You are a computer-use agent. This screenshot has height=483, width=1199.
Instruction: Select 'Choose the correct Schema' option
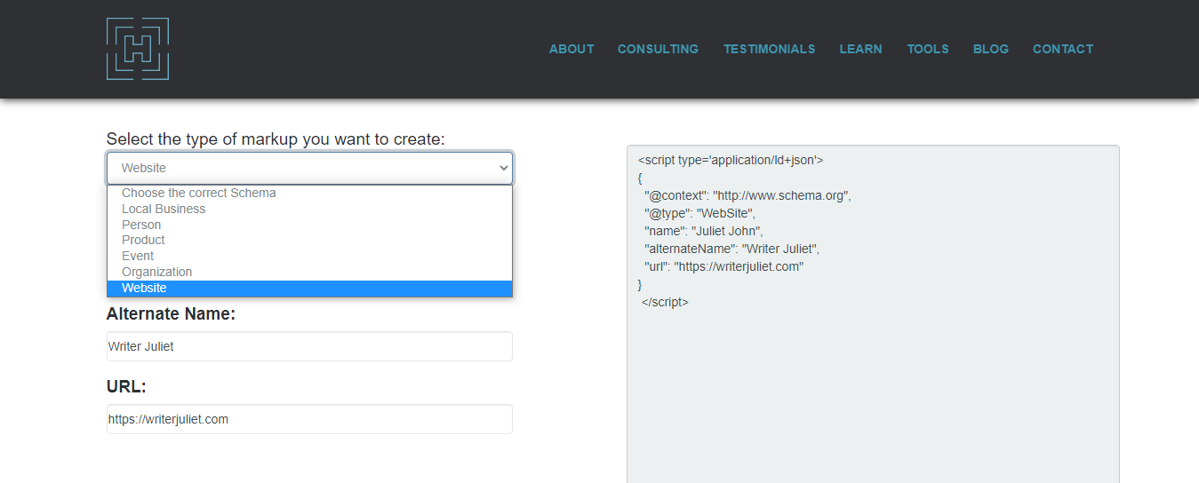[309, 193]
